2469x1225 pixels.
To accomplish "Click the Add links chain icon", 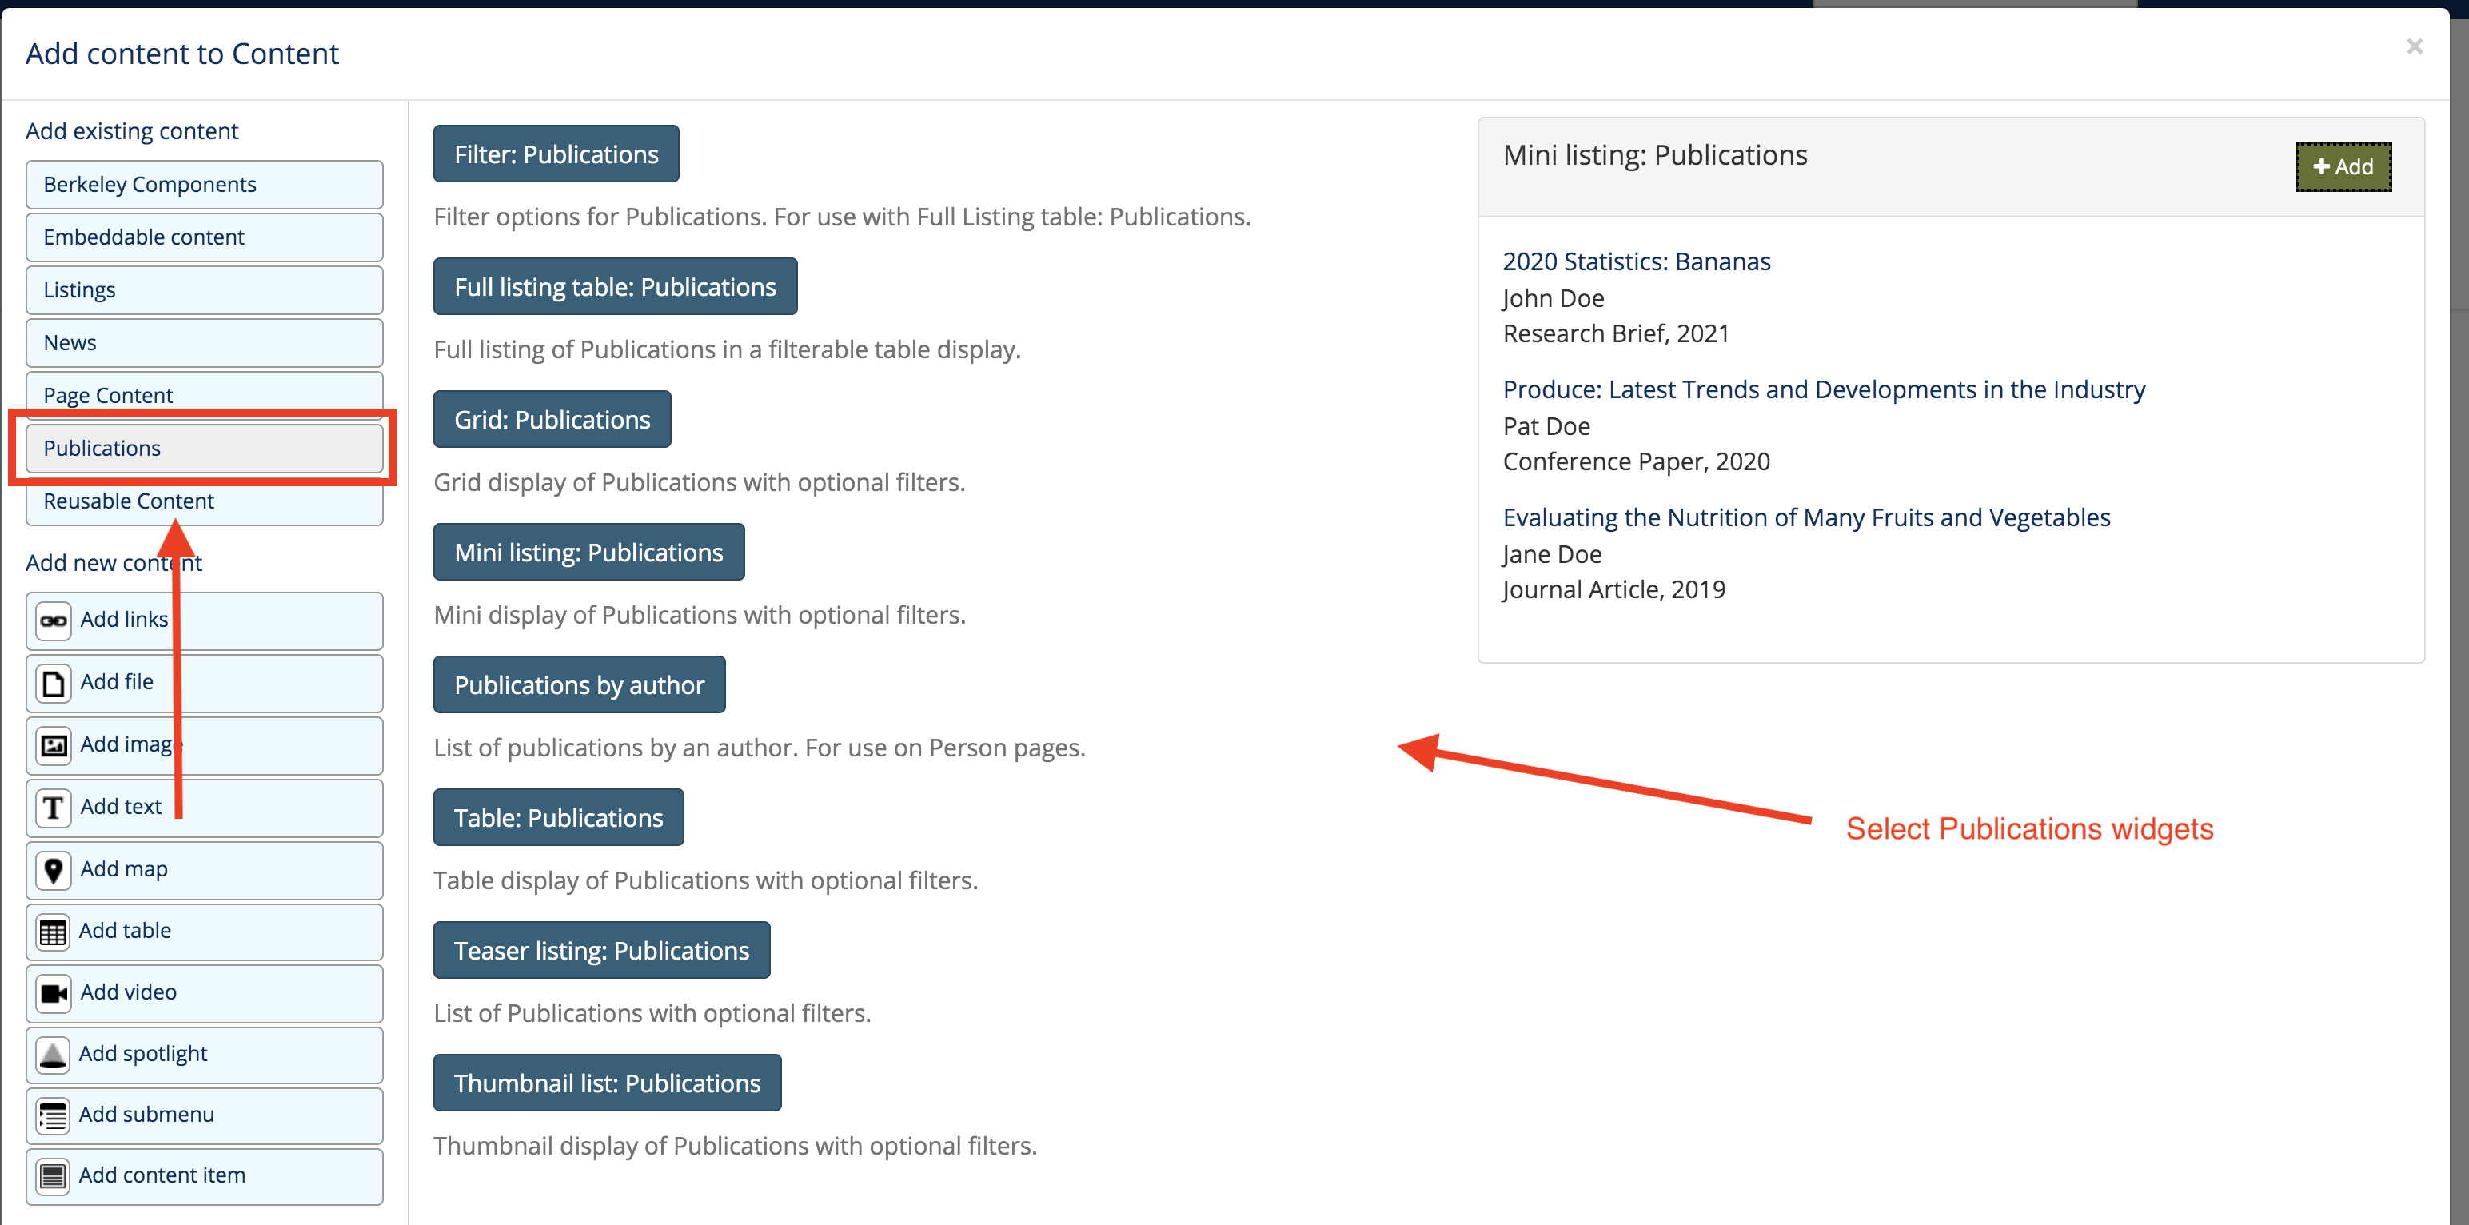I will 53,620.
